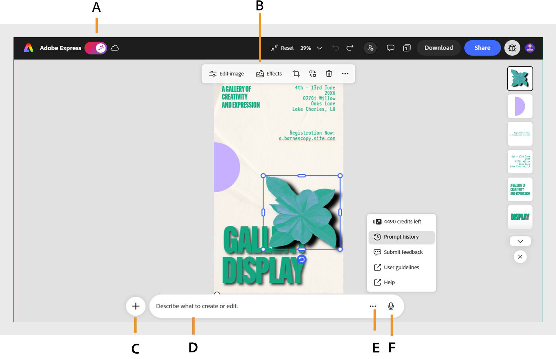Click the plus button beside the prompt bar
Image resolution: width=556 pixels, height=359 pixels.
click(x=136, y=306)
